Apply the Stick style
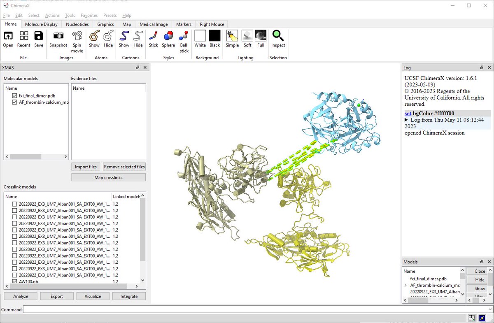This screenshot has height=323, width=494. [x=154, y=36]
